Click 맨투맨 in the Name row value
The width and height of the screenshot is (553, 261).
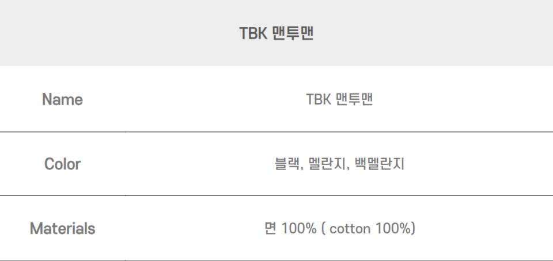[354, 99]
